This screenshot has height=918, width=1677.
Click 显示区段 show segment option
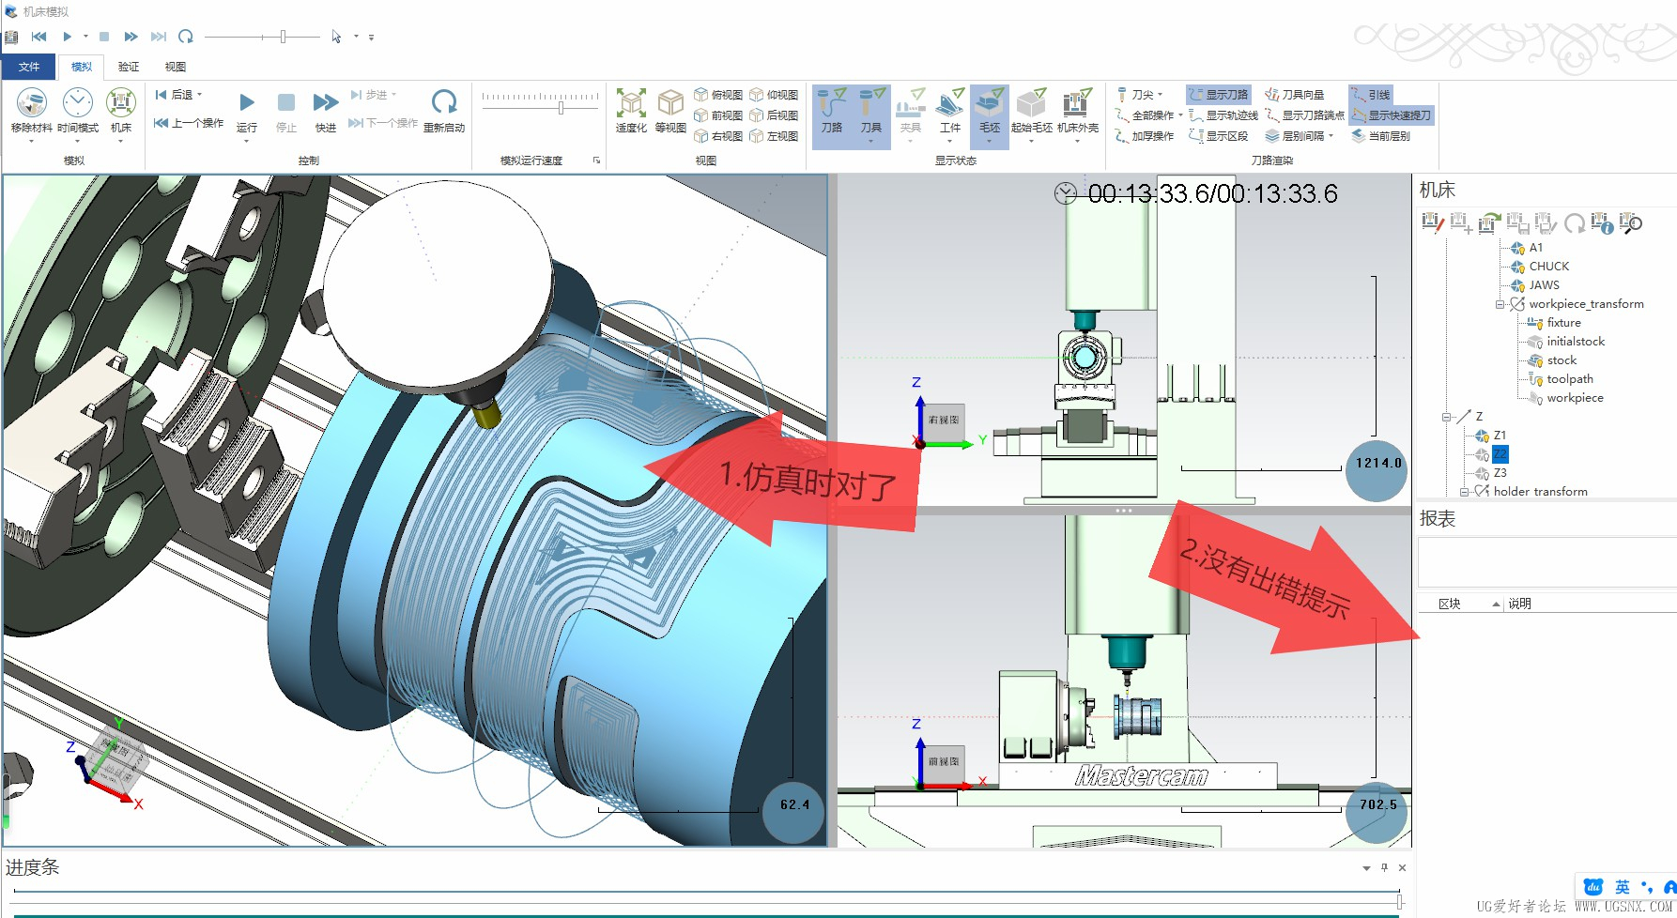[1218, 136]
